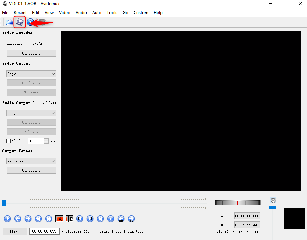
Task: Open the Tools menu
Action: click(x=112, y=12)
